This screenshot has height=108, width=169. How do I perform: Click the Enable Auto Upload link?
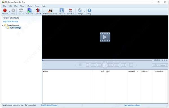point(49,105)
